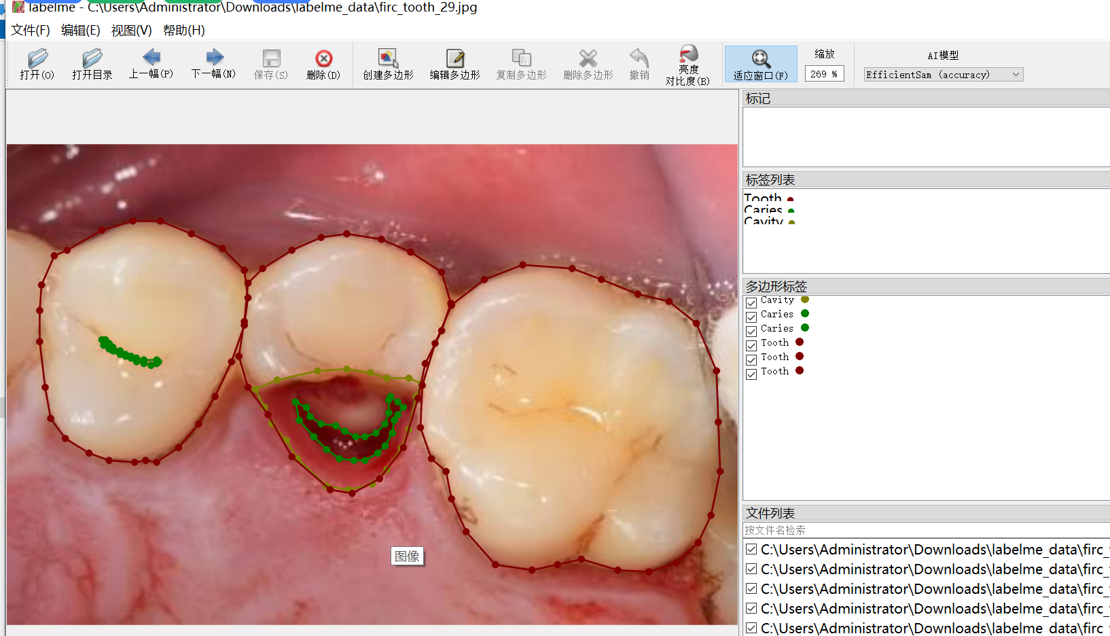Viewport: 1110px width, 636px height.
Task: Select Cavity in the 标签列表 label list
Action: point(764,221)
